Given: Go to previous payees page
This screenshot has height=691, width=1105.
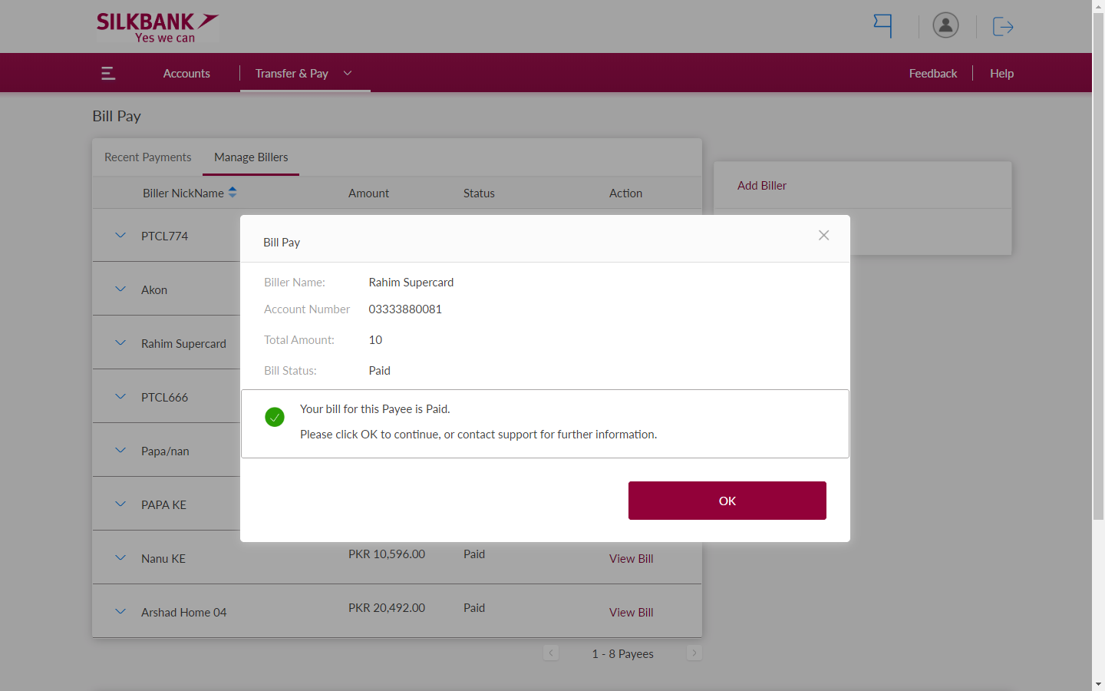Looking at the screenshot, I should coord(551,653).
